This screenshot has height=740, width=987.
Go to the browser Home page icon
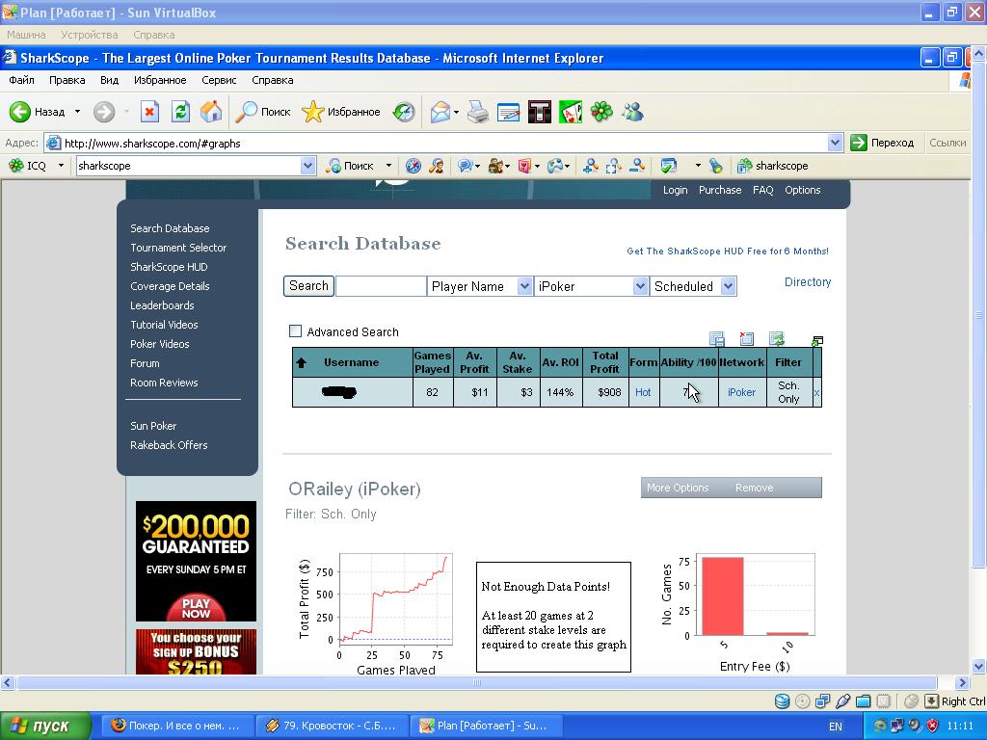coord(211,112)
